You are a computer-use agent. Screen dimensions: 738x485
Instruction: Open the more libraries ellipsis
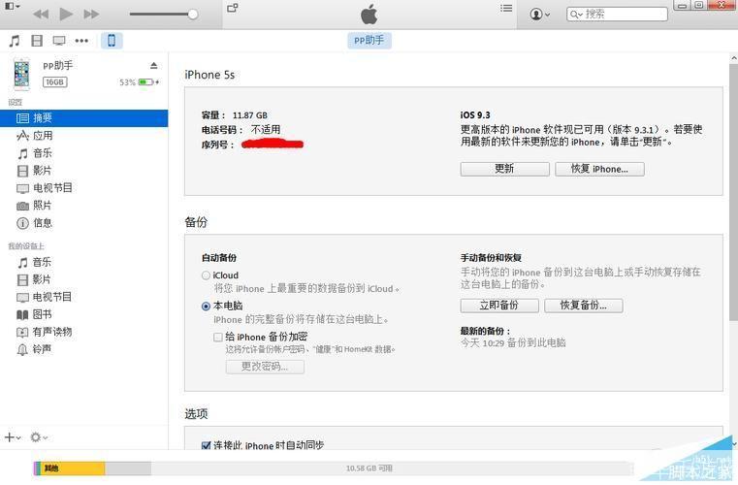click(81, 41)
